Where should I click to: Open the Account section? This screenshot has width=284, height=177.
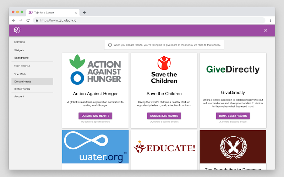point(19,97)
